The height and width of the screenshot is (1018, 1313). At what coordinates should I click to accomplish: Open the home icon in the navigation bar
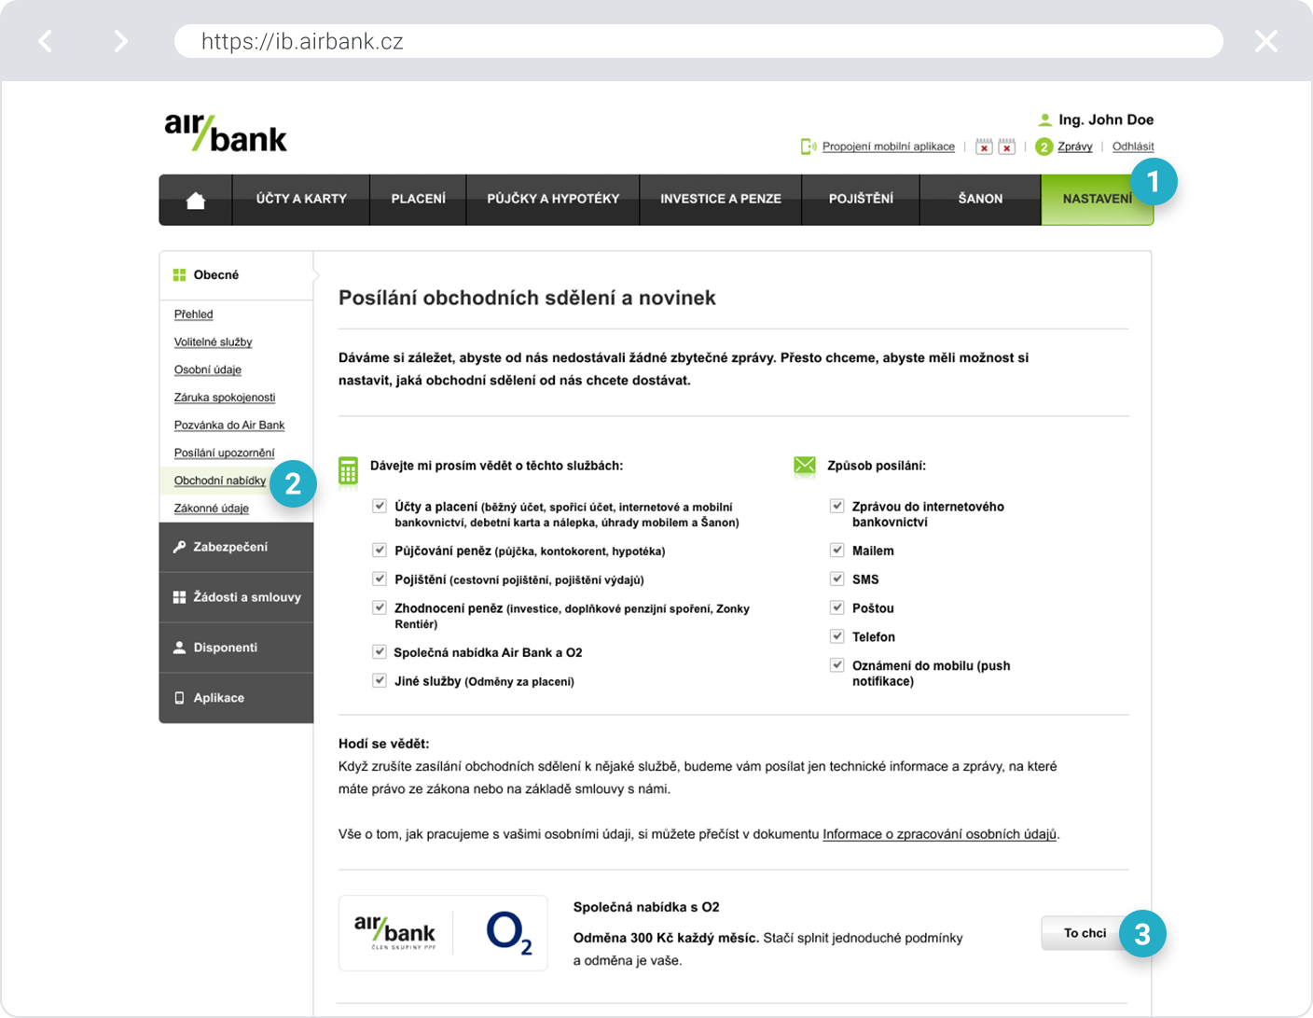coord(196,200)
